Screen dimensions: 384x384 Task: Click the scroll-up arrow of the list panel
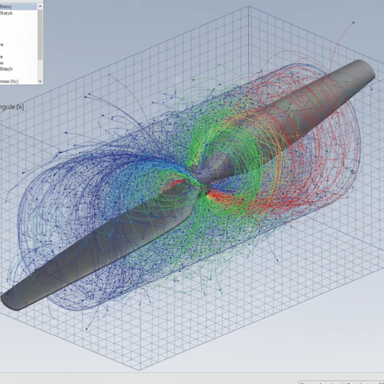point(40,6)
